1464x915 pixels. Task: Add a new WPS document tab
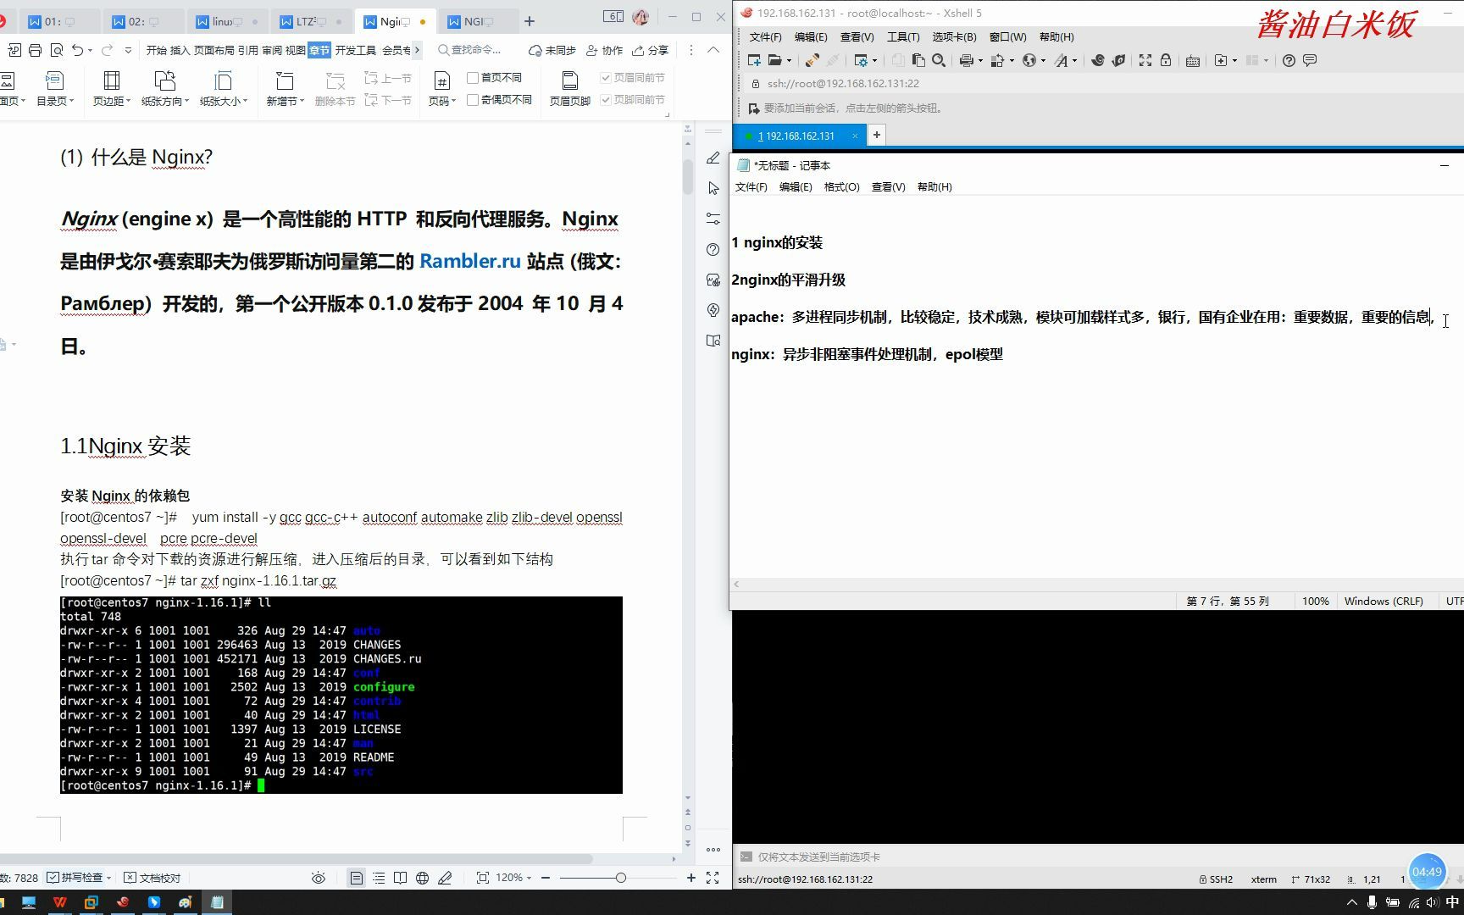coord(530,21)
